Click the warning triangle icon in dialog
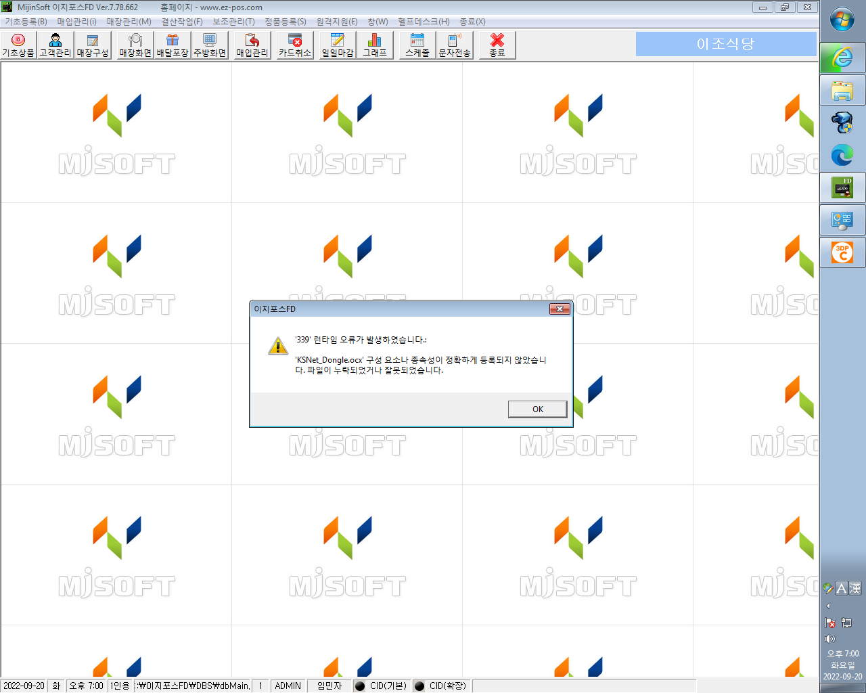Viewport: 866px width, 693px height. [278, 346]
